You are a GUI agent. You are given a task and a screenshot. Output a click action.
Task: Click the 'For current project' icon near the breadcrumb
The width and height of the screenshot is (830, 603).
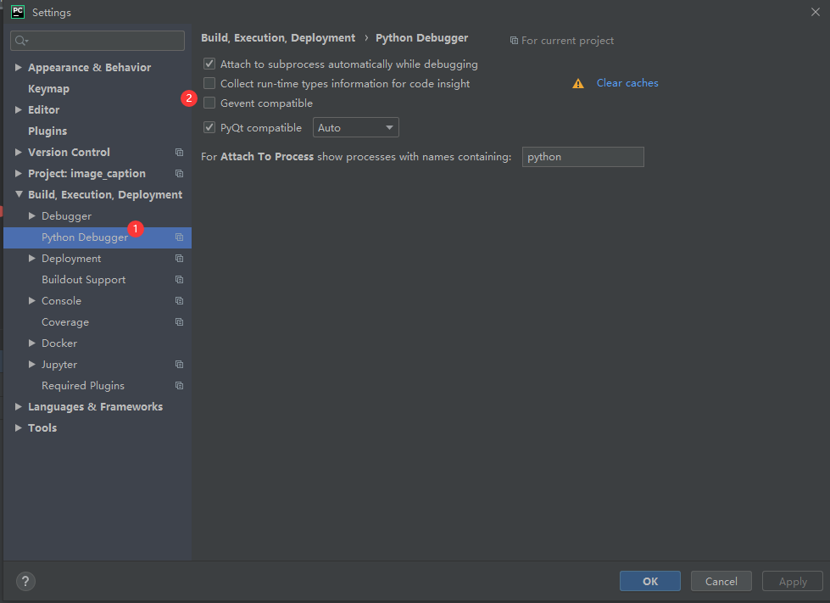pyautogui.click(x=514, y=40)
